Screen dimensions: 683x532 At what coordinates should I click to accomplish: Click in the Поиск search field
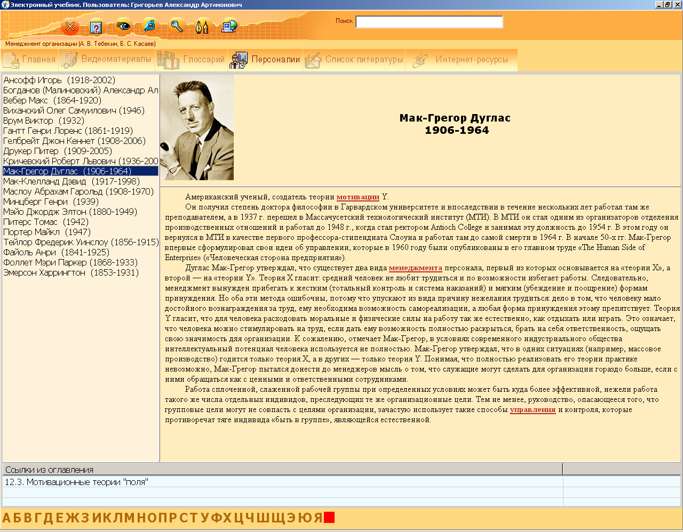(429, 22)
